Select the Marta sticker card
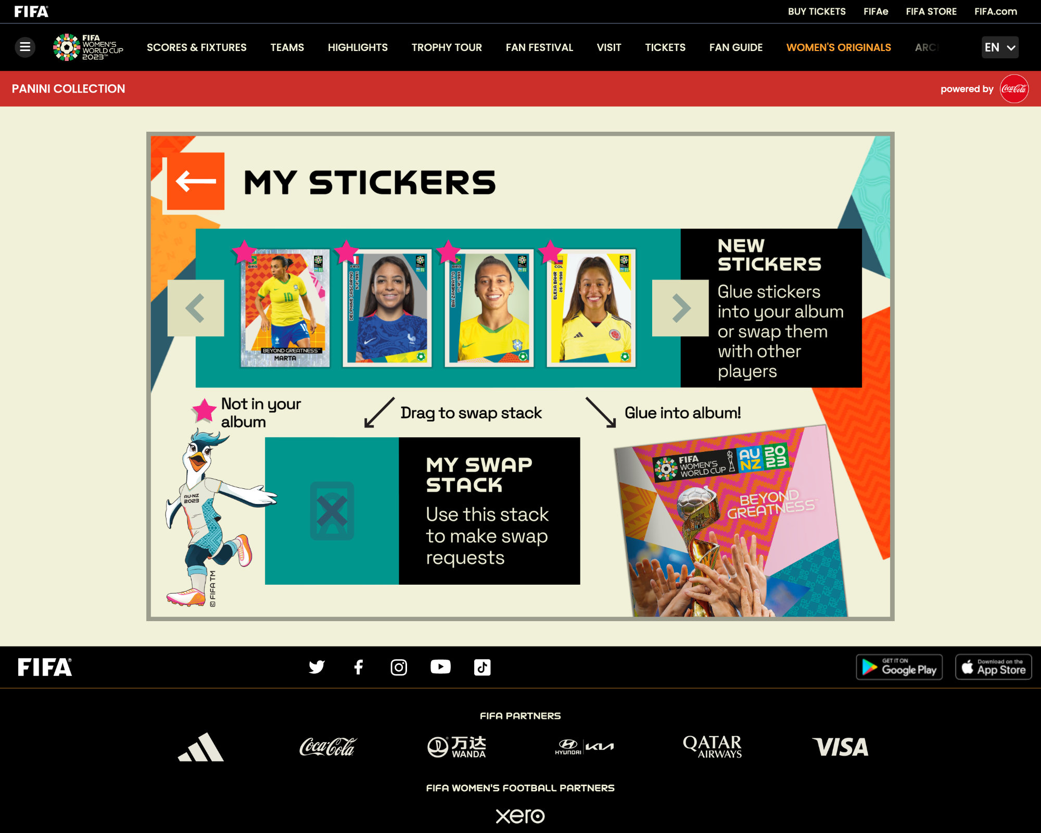 (285, 308)
